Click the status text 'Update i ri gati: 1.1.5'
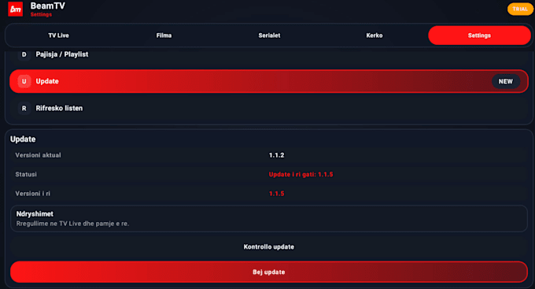Image resolution: width=535 pixels, height=289 pixels. pyautogui.click(x=301, y=174)
